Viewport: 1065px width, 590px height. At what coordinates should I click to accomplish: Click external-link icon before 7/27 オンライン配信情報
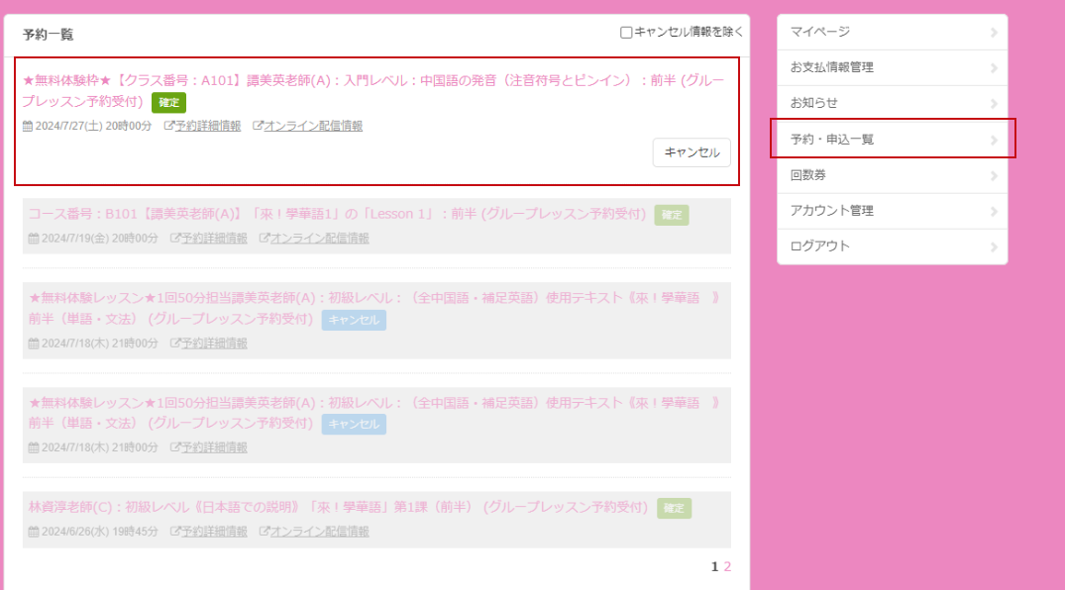[x=258, y=126]
